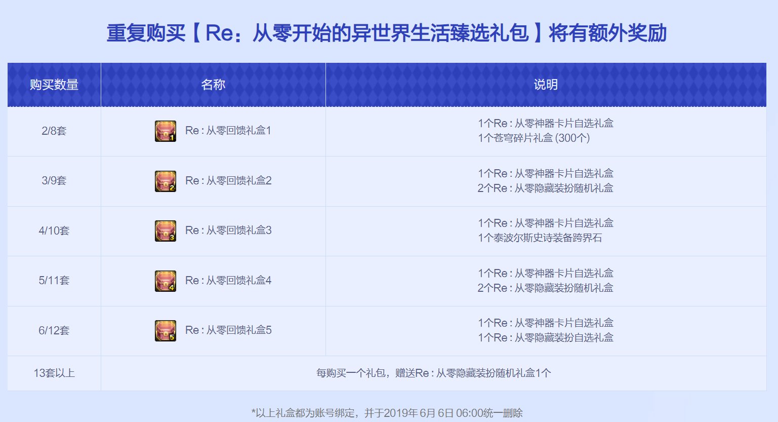Image resolution: width=778 pixels, height=422 pixels.
Task: Click the Re:从零回馈礼盒1 chest icon
Action: tap(166, 131)
